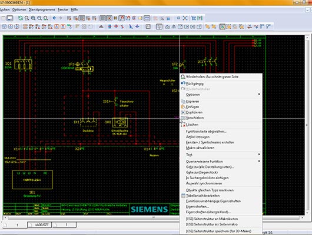Choose Rückgängig from the context menu
Screen dimensions: 312x235
pyautogui.click(x=221, y=83)
